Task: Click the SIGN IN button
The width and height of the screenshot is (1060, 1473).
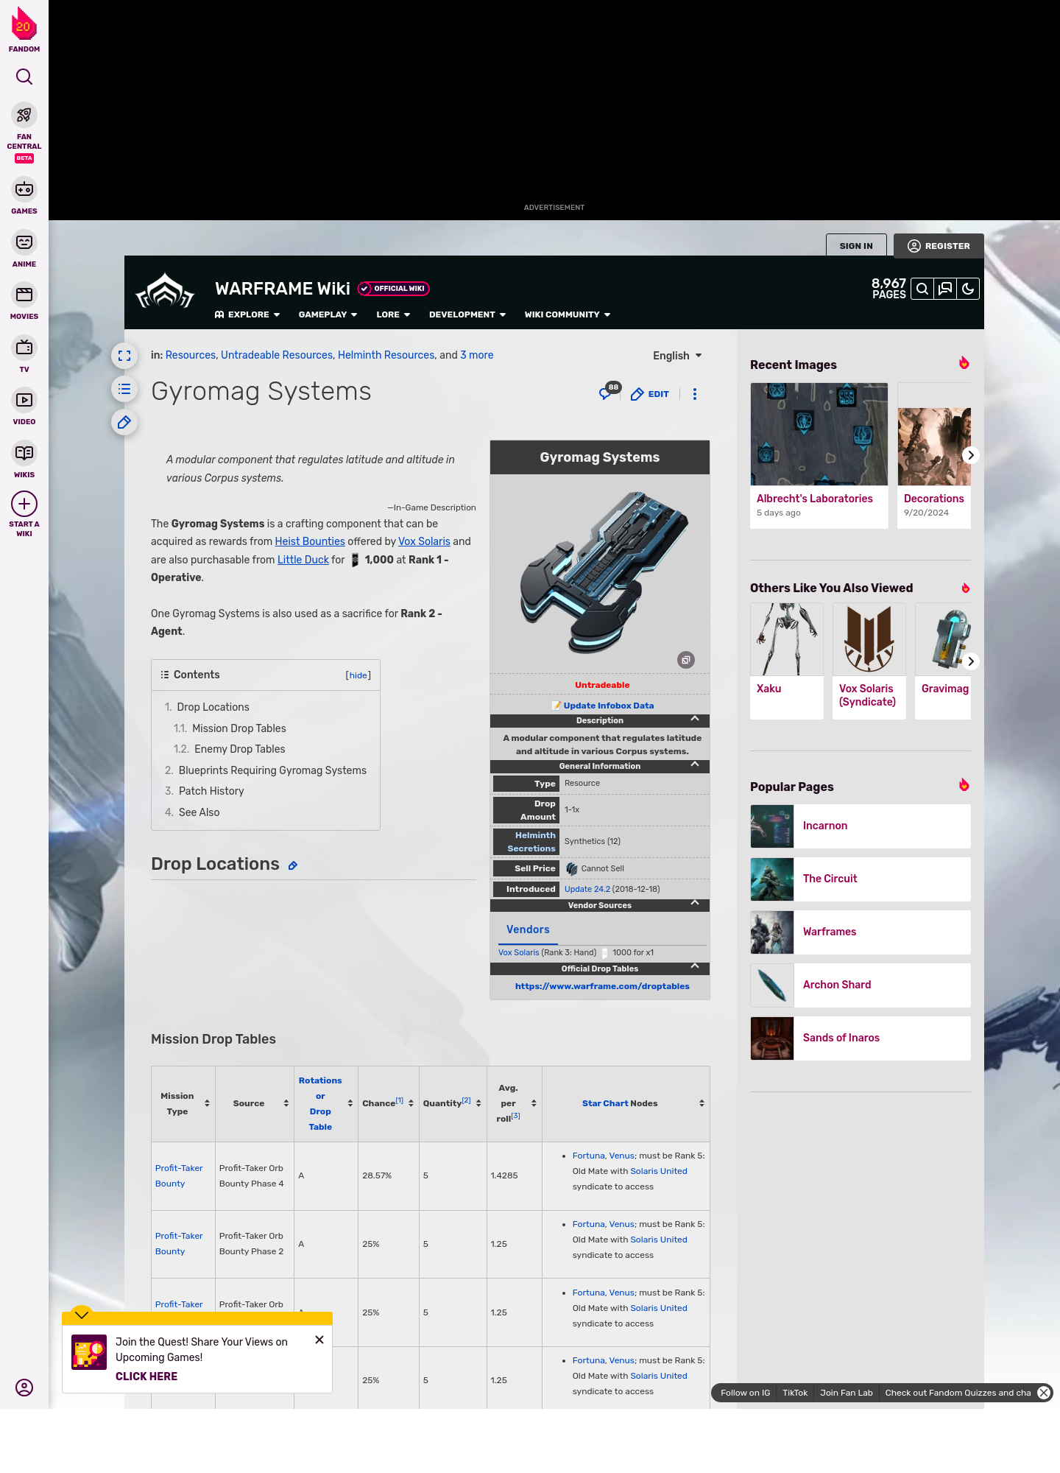Action: (x=856, y=246)
